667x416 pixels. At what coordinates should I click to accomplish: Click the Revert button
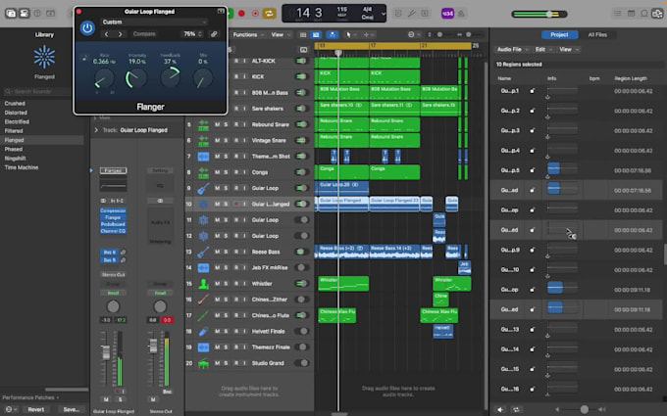click(x=35, y=409)
